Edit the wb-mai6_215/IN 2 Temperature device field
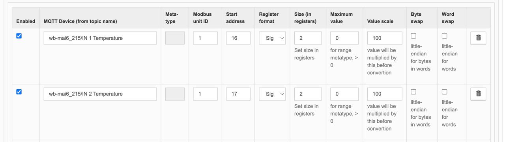The width and height of the screenshot is (505, 142). click(100, 94)
